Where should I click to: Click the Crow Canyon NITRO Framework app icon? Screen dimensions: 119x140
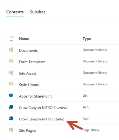pos(11,107)
